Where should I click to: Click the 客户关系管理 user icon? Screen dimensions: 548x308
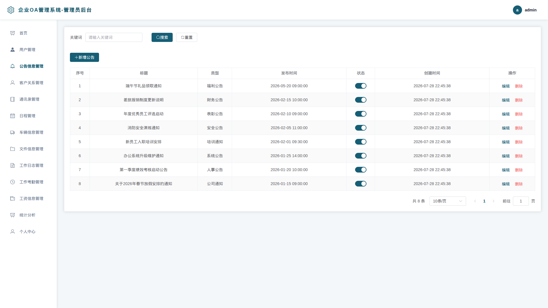click(x=13, y=83)
